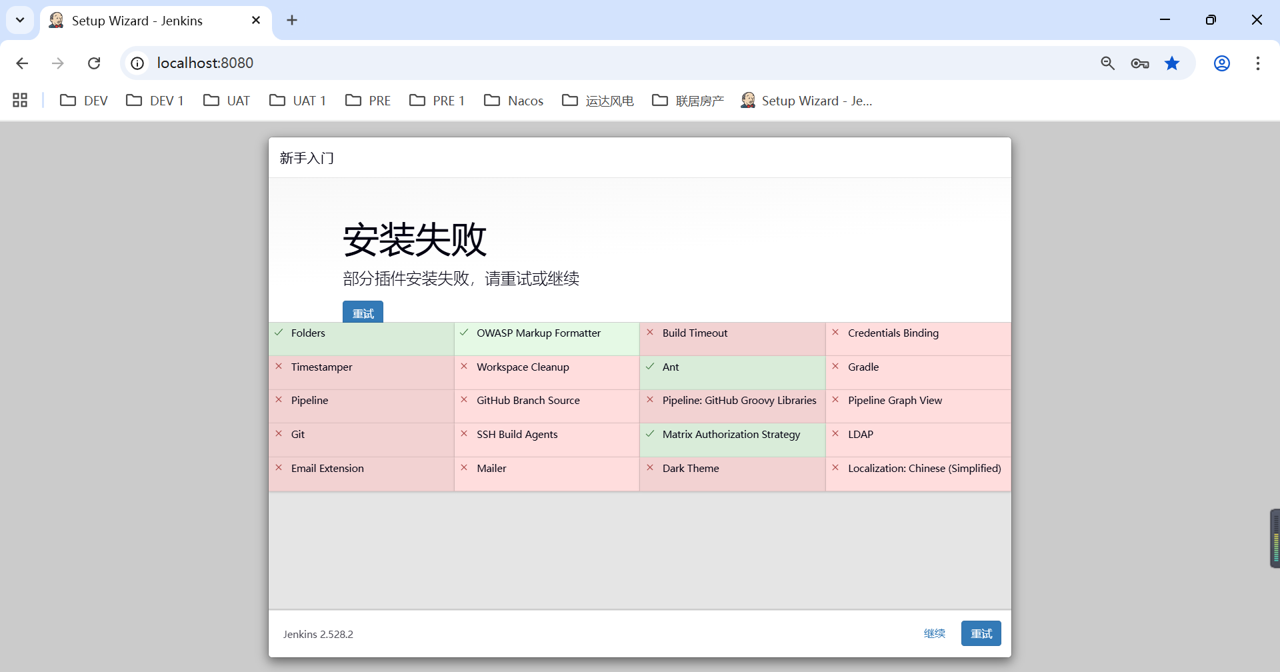Click the 继续 link in the footer
This screenshot has width=1280, height=672.
tap(935, 634)
